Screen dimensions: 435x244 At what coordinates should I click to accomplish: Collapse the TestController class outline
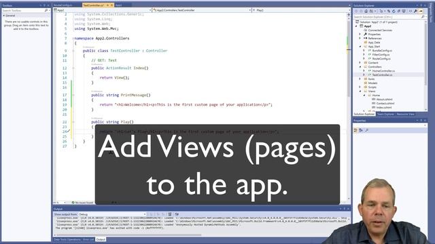(73, 51)
